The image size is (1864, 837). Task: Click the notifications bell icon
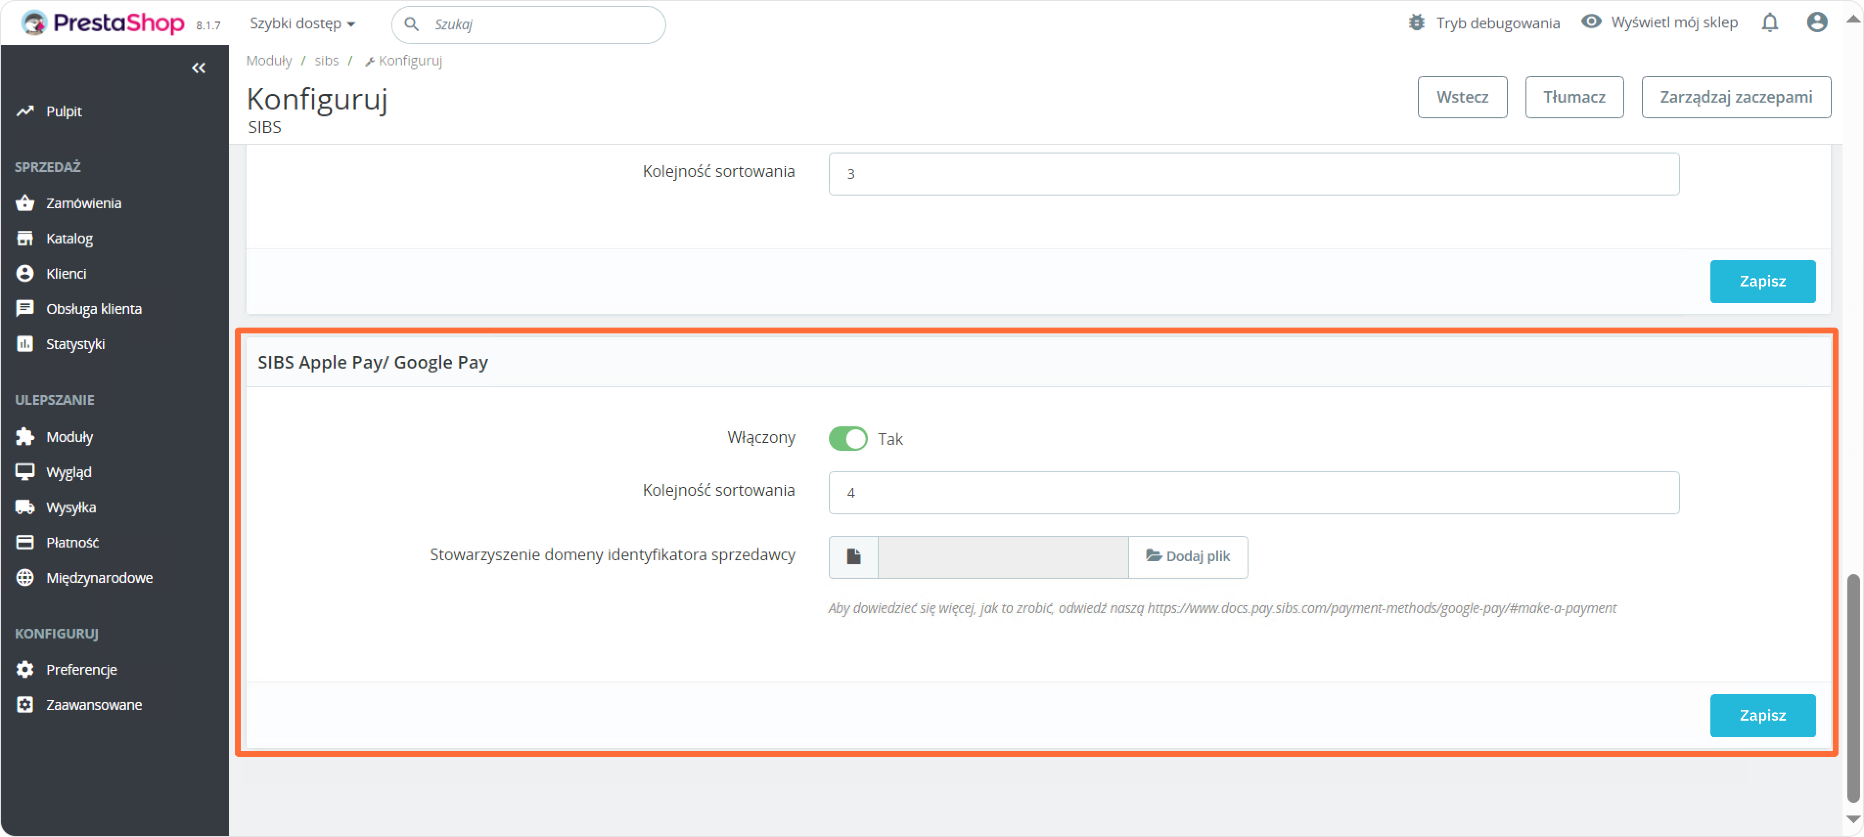[1769, 23]
